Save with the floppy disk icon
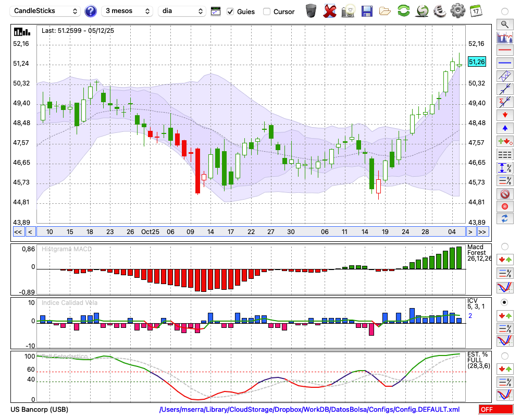The width and height of the screenshot is (521, 417). pyautogui.click(x=367, y=11)
